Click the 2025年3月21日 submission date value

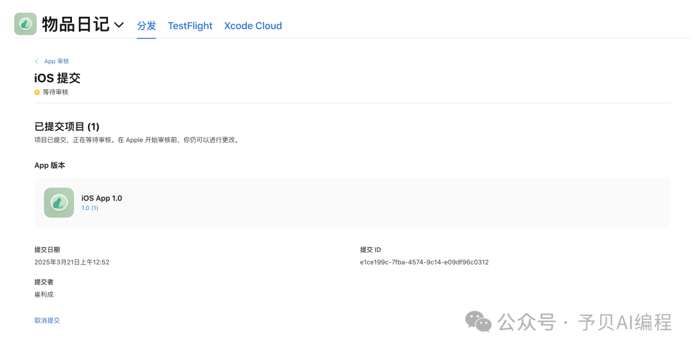click(72, 262)
